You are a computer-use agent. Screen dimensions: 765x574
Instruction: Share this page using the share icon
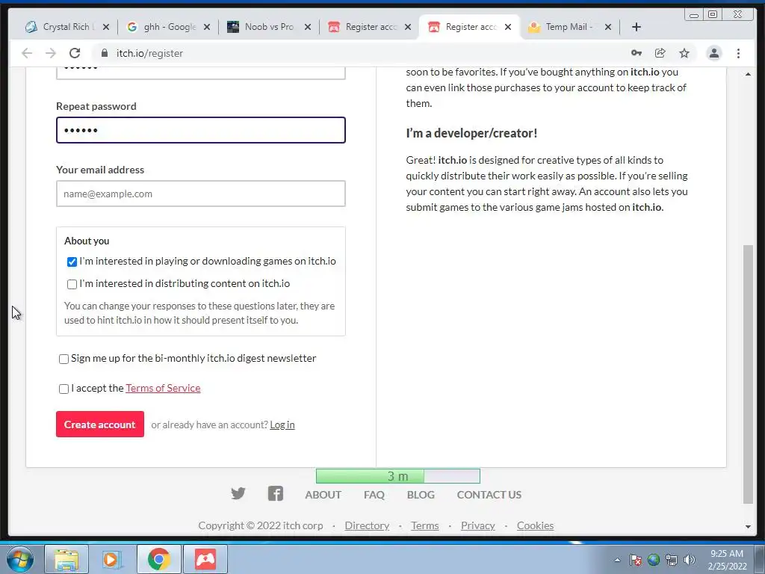point(660,53)
